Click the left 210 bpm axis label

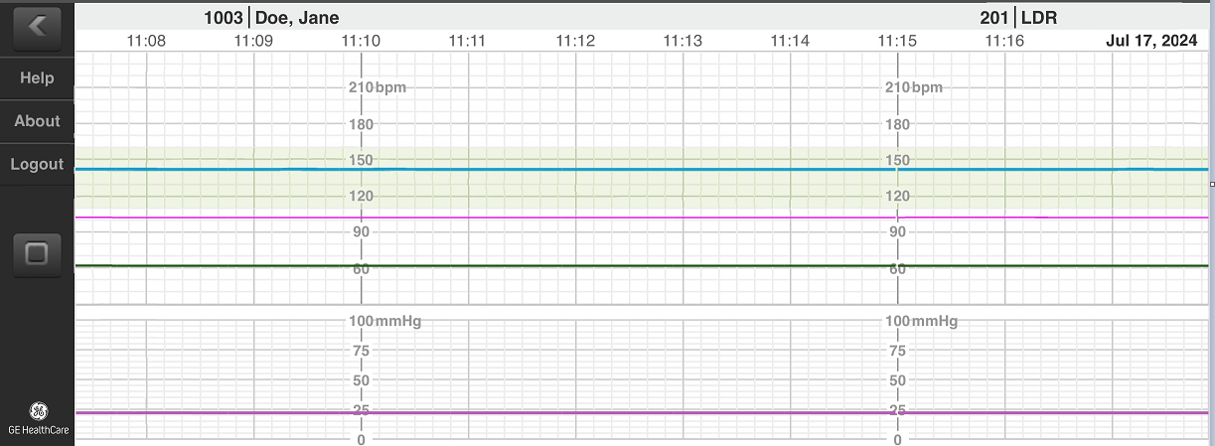point(377,87)
